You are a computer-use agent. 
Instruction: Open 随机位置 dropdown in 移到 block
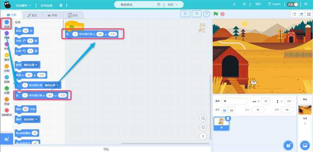coord(31,65)
